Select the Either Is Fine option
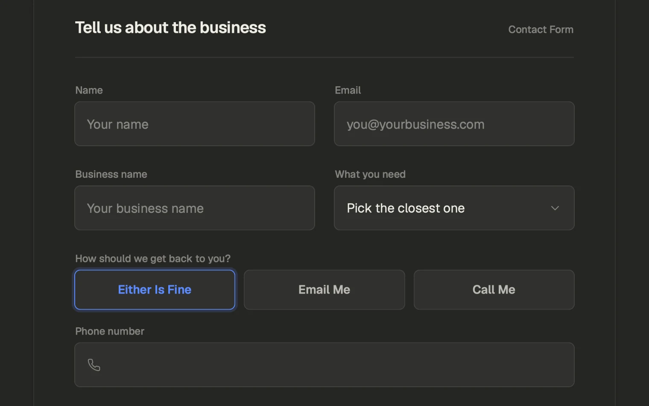The width and height of the screenshot is (649, 406). coord(155,290)
